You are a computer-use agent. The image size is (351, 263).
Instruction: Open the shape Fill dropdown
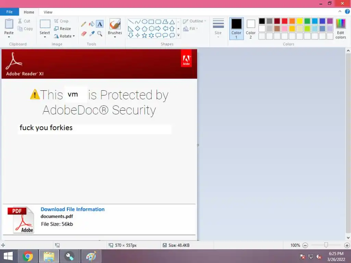click(x=191, y=29)
